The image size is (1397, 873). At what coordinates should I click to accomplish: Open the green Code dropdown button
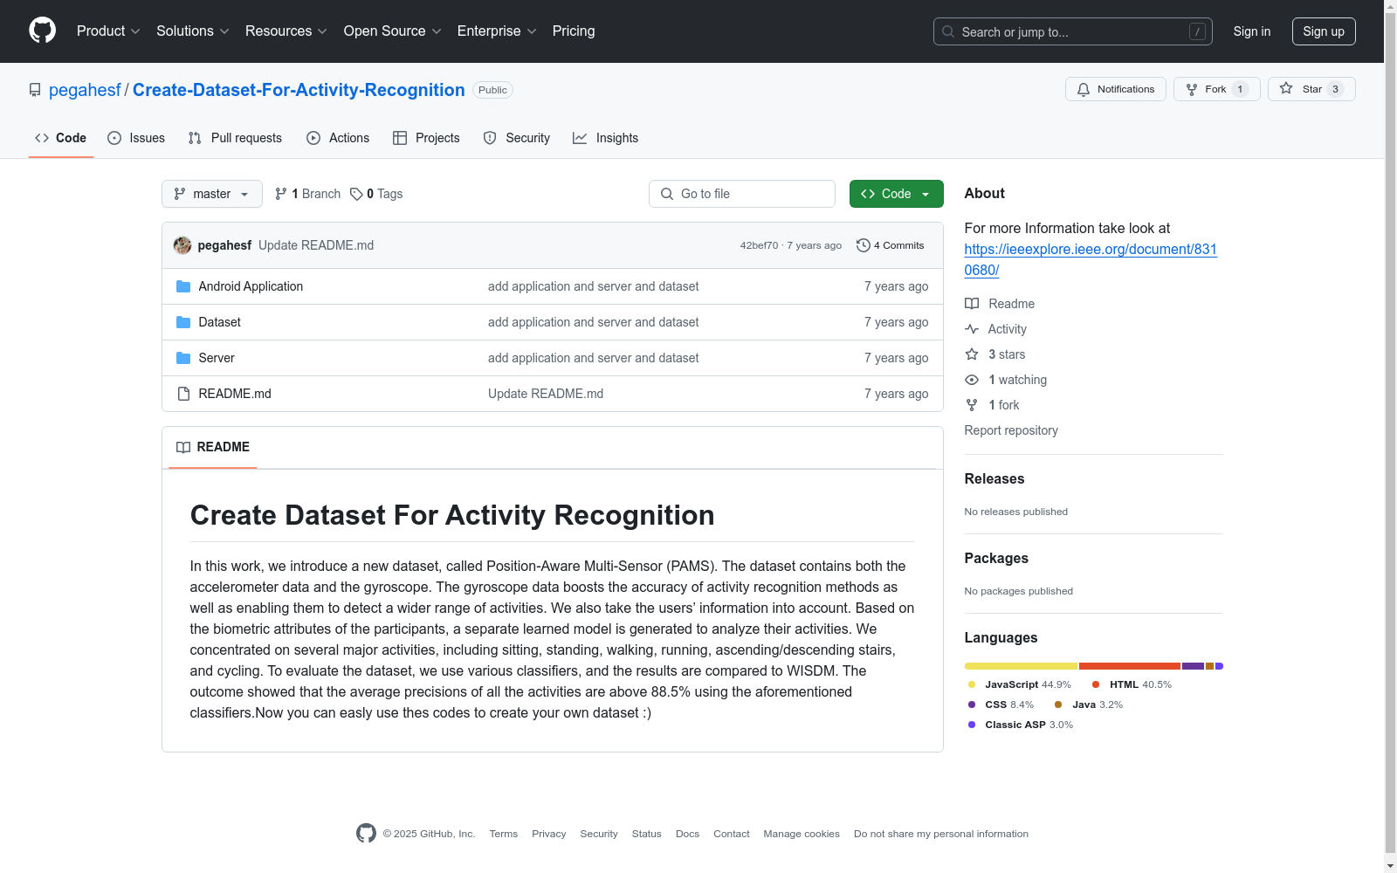coord(896,194)
